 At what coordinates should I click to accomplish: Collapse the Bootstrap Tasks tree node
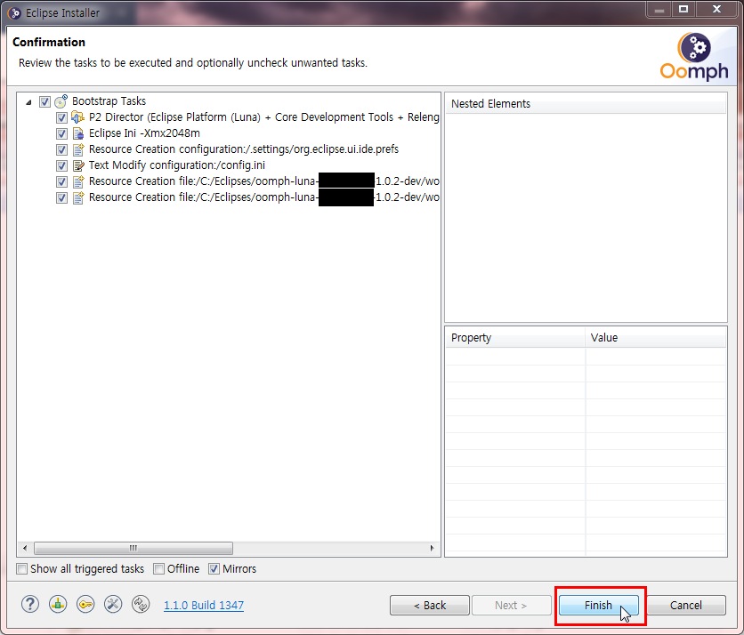tap(28, 102)
